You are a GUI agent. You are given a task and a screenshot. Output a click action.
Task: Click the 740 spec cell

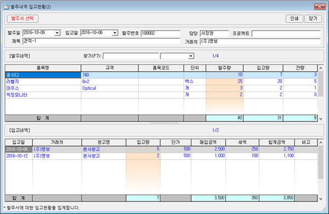tap(110, 75)
